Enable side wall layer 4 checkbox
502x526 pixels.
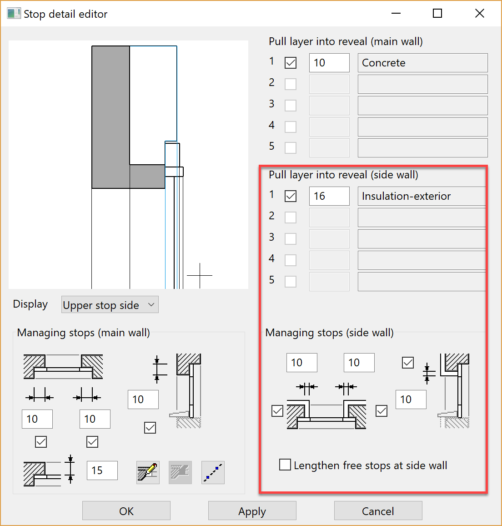[x=291, y=260]
